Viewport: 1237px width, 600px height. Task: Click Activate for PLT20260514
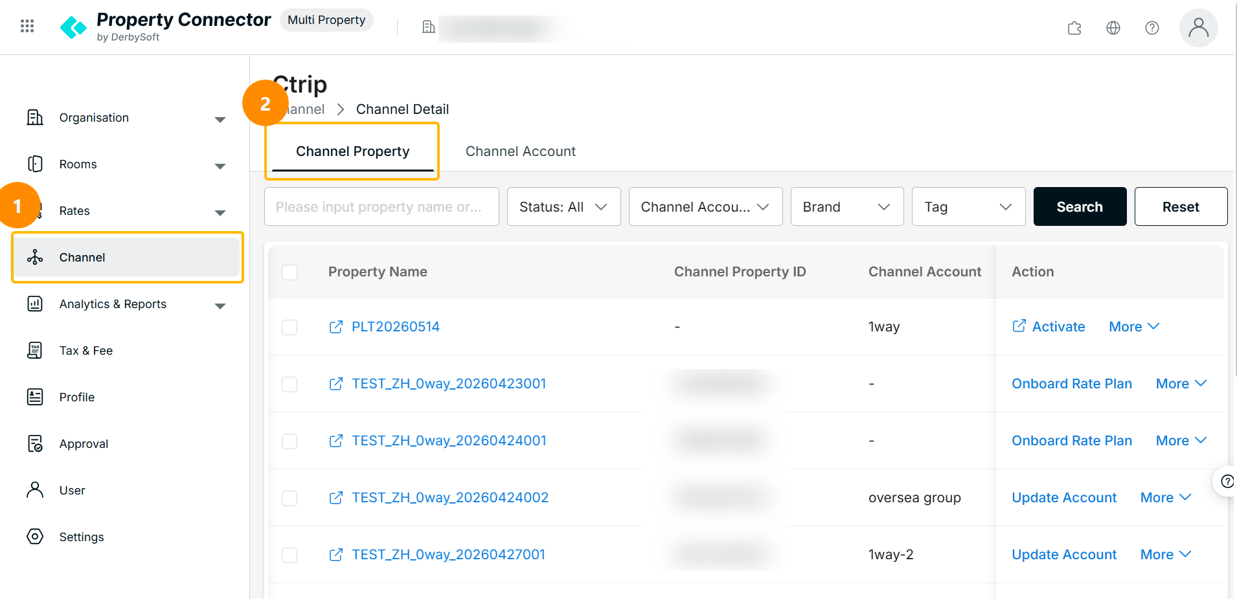(1058, 327)
